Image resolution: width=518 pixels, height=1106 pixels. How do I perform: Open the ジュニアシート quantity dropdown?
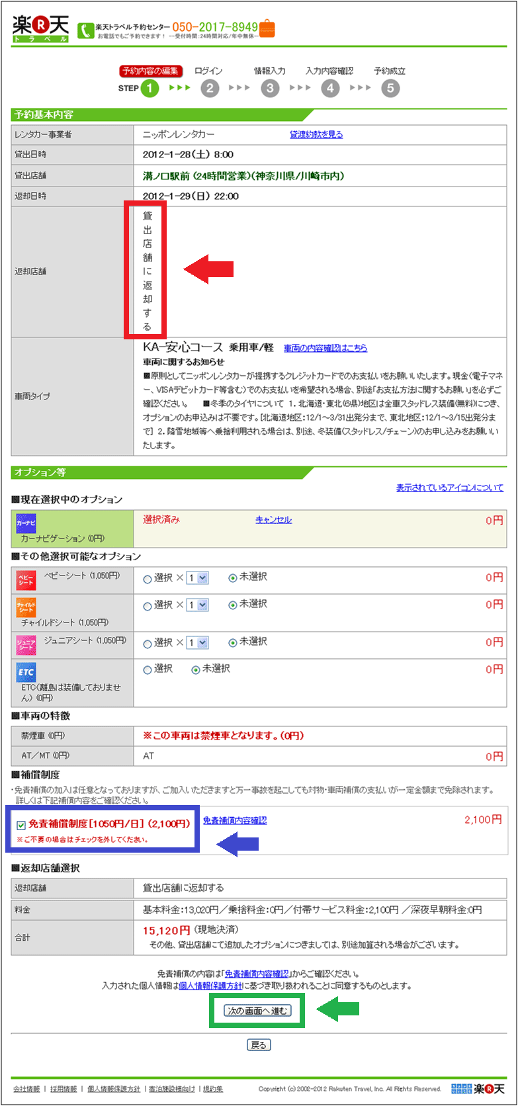click(x=197, y=643)
